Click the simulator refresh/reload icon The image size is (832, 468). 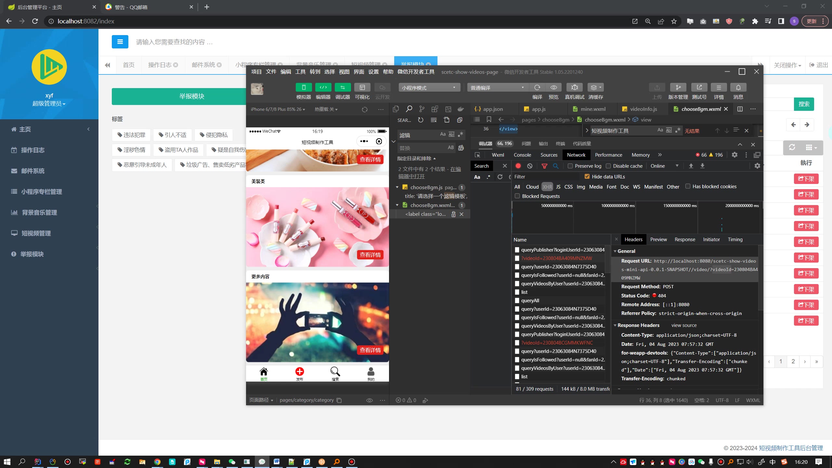pos(364,109)
